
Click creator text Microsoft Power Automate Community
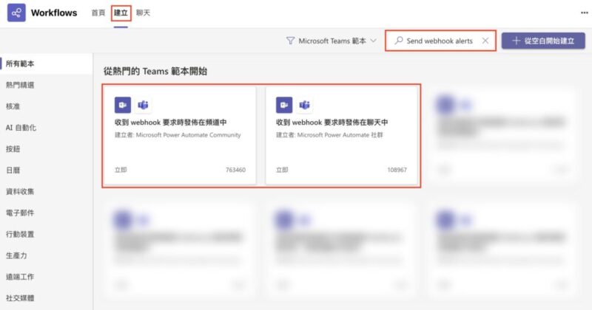point(188,135)
